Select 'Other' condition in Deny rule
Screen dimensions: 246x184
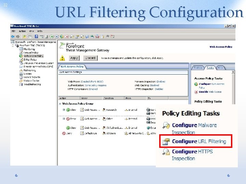[x=110, y=119]
